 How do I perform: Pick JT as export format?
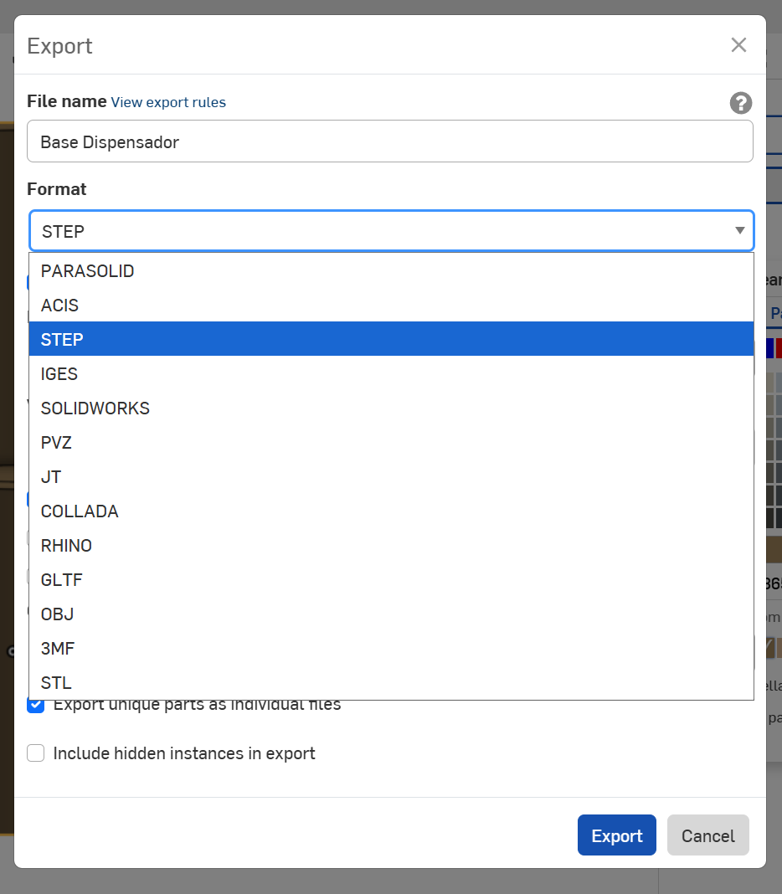(x=51, y=477)
